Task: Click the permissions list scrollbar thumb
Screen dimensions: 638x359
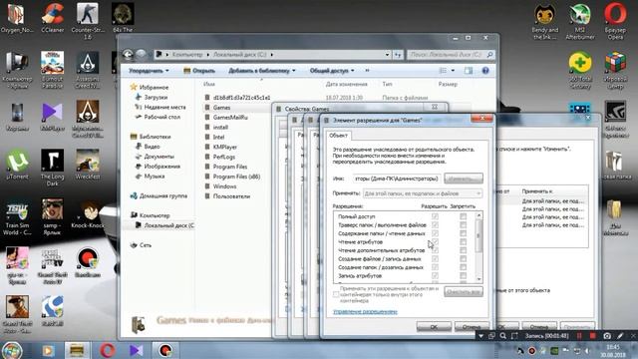Action: pos(478,236)
